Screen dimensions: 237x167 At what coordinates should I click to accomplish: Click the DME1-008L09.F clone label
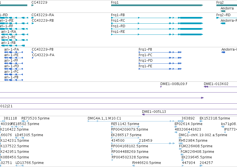tap(174, 84)
